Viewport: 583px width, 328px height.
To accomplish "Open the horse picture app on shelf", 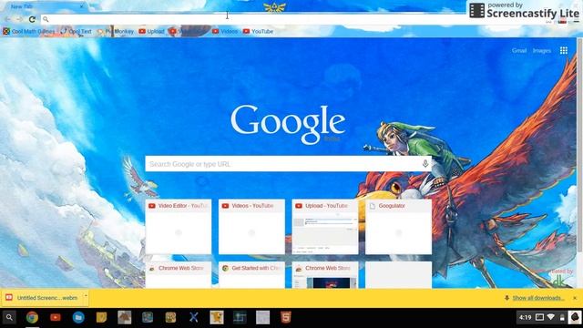I will (125, 318).
